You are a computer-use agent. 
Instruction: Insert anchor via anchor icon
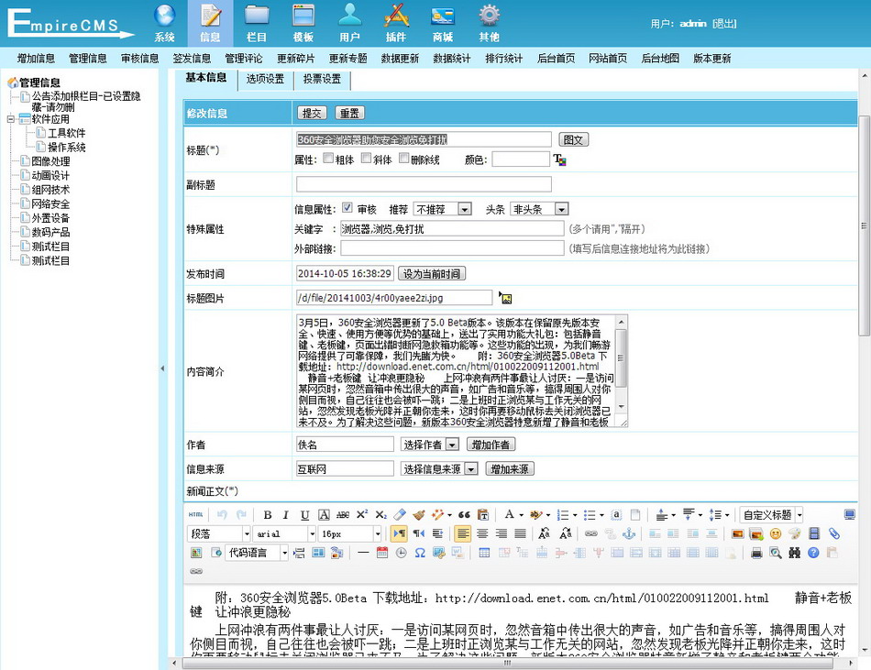coord(629,533)
